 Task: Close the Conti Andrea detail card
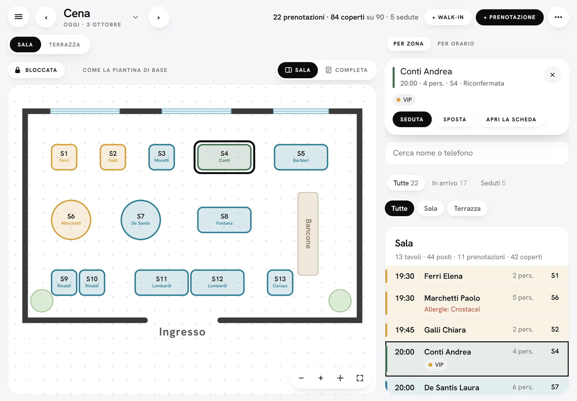tap(553, 75)
